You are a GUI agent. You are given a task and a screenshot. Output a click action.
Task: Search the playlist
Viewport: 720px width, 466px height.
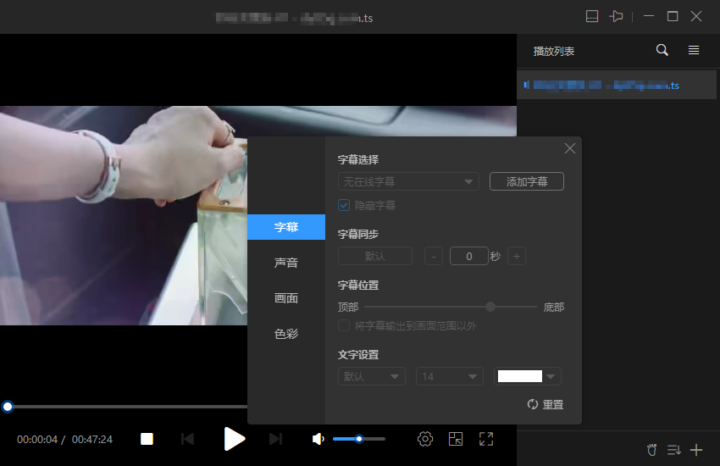662,50
